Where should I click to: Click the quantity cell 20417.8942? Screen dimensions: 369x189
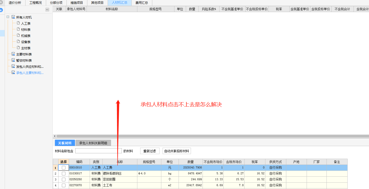(191, 185)
